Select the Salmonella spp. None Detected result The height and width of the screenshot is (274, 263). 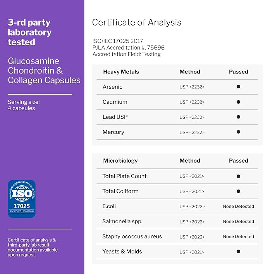(238, 221)
